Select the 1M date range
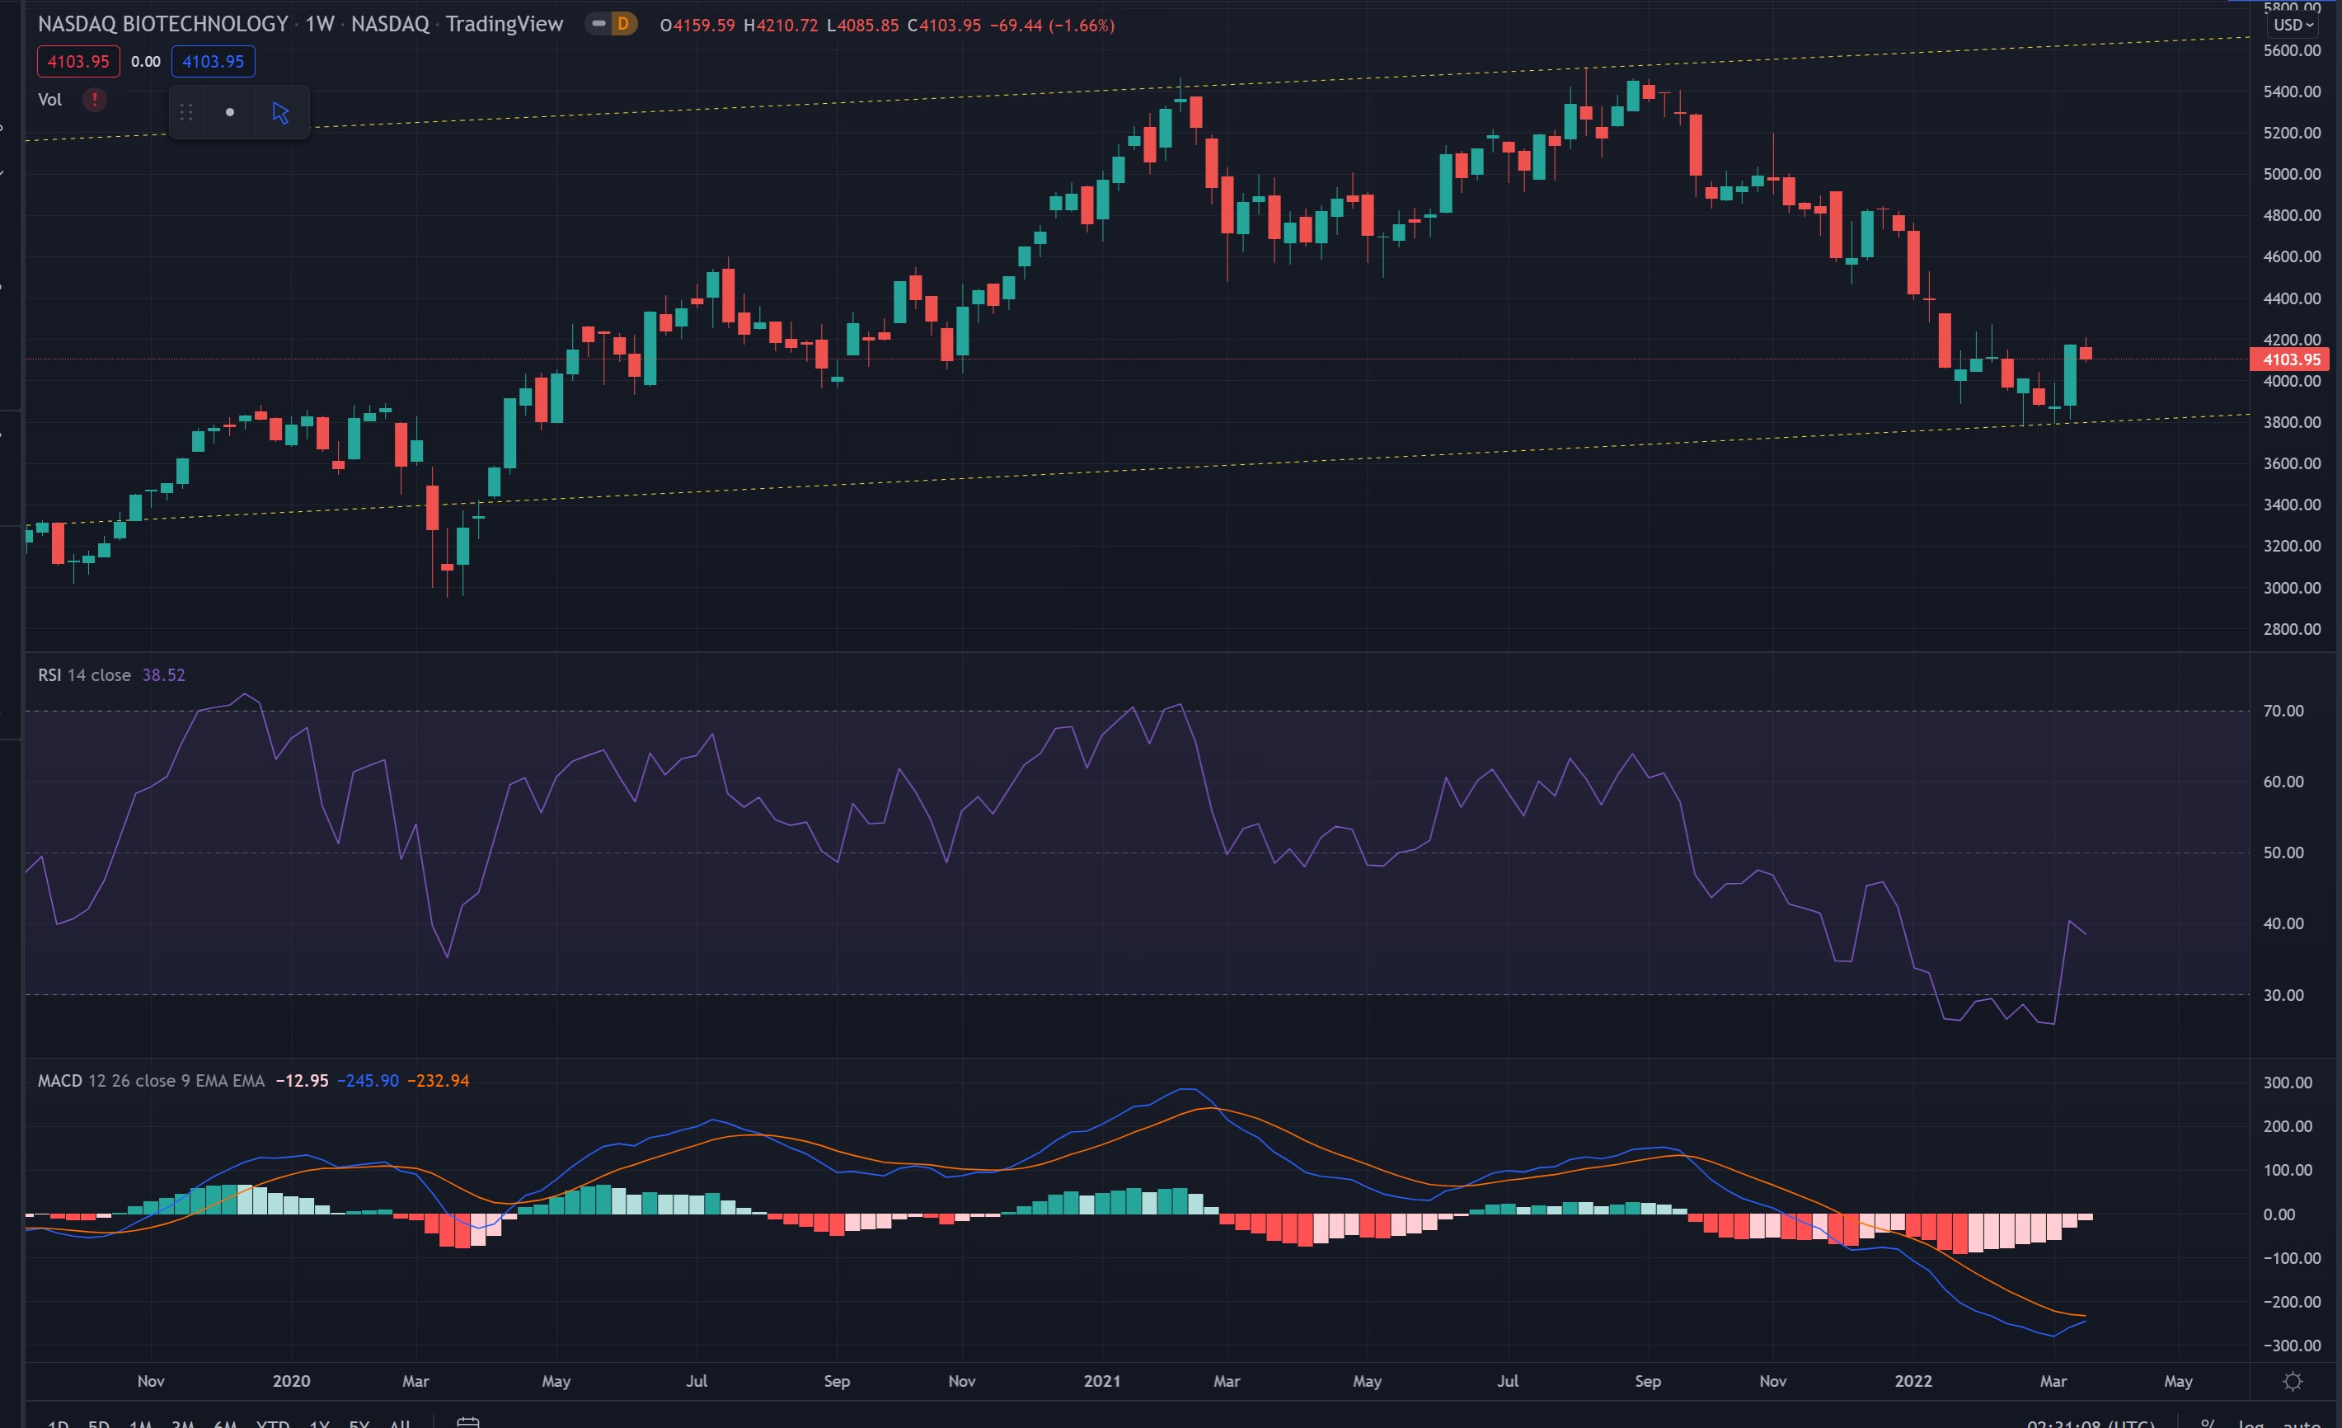 pyautogui.click(x=141, y=1423)
